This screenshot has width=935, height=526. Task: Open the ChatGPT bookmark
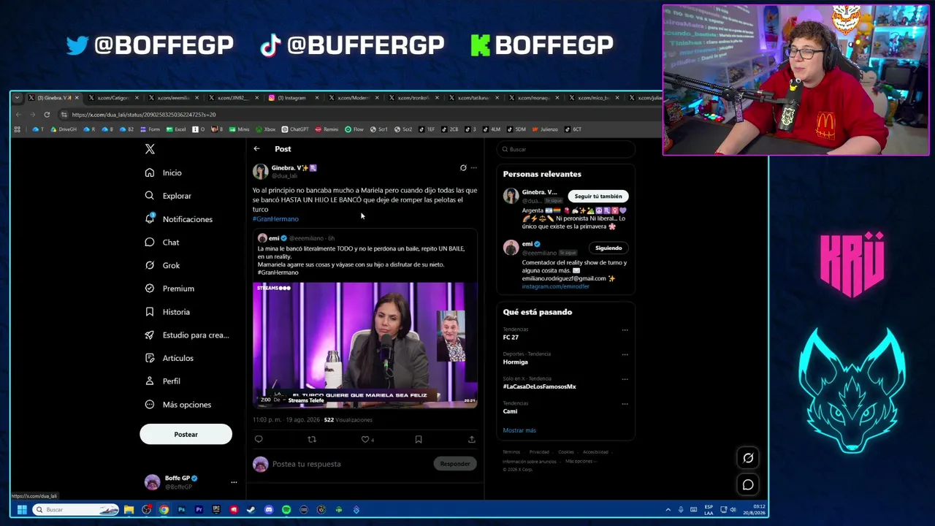pyautogui.click(x=295, y=129)
